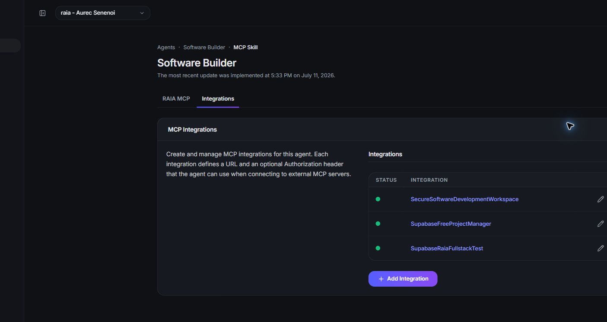This screenshot has height=322, width=607.
Task: Open SupabaseRaiaFullstackTest integration link
Action: click(447, 248)
